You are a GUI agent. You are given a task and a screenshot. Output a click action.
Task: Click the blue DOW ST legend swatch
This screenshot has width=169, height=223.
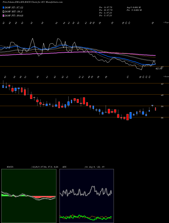pyautogui.click(x=3, y=7)
